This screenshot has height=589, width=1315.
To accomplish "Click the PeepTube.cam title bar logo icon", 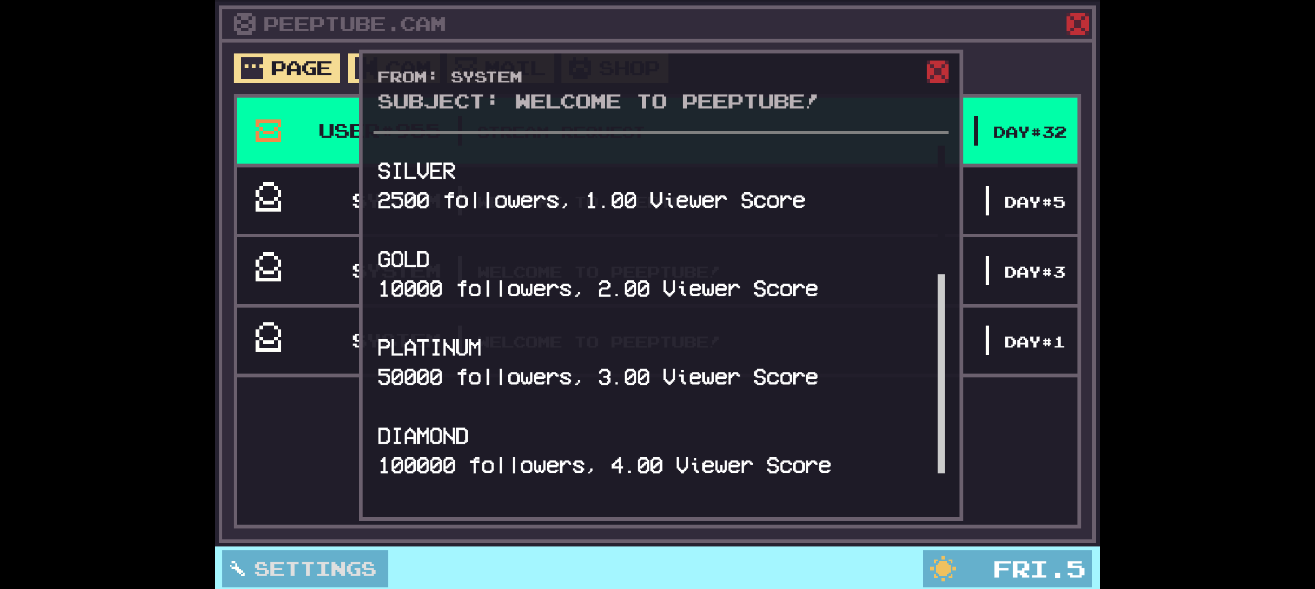I will tap(244, 24).
